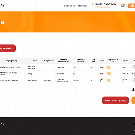
Task: Select the orange 10 segment badge
Action: point(108,67)
